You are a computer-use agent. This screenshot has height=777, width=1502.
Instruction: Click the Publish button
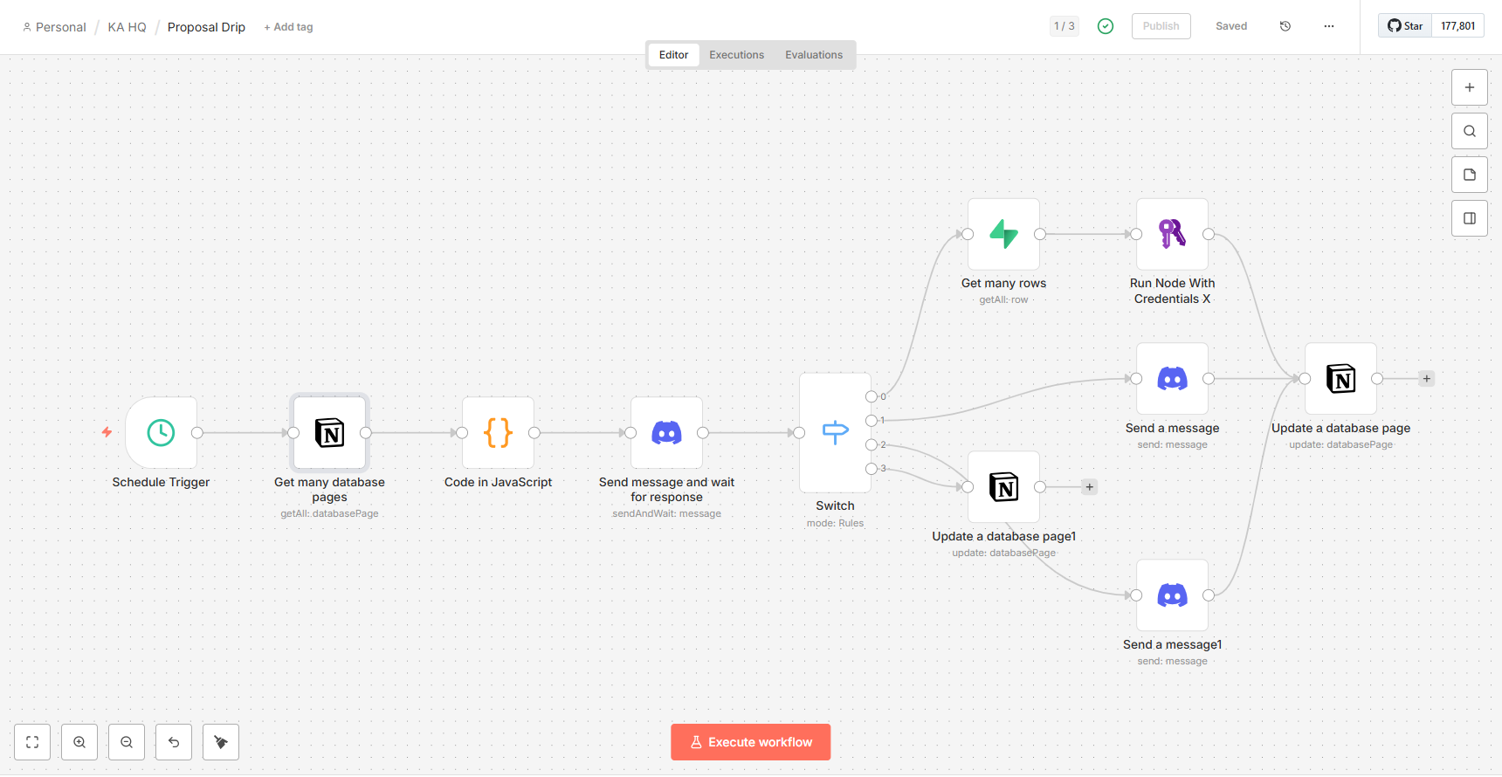click(1161, 26)
